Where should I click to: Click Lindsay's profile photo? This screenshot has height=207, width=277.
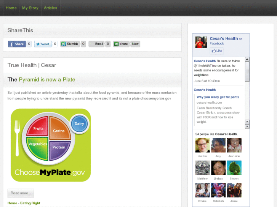click(x=218, y=168)
